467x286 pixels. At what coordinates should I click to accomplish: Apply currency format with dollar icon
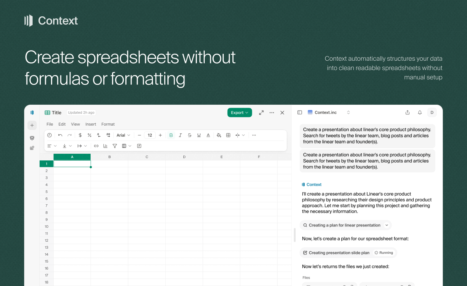point(80,135)
